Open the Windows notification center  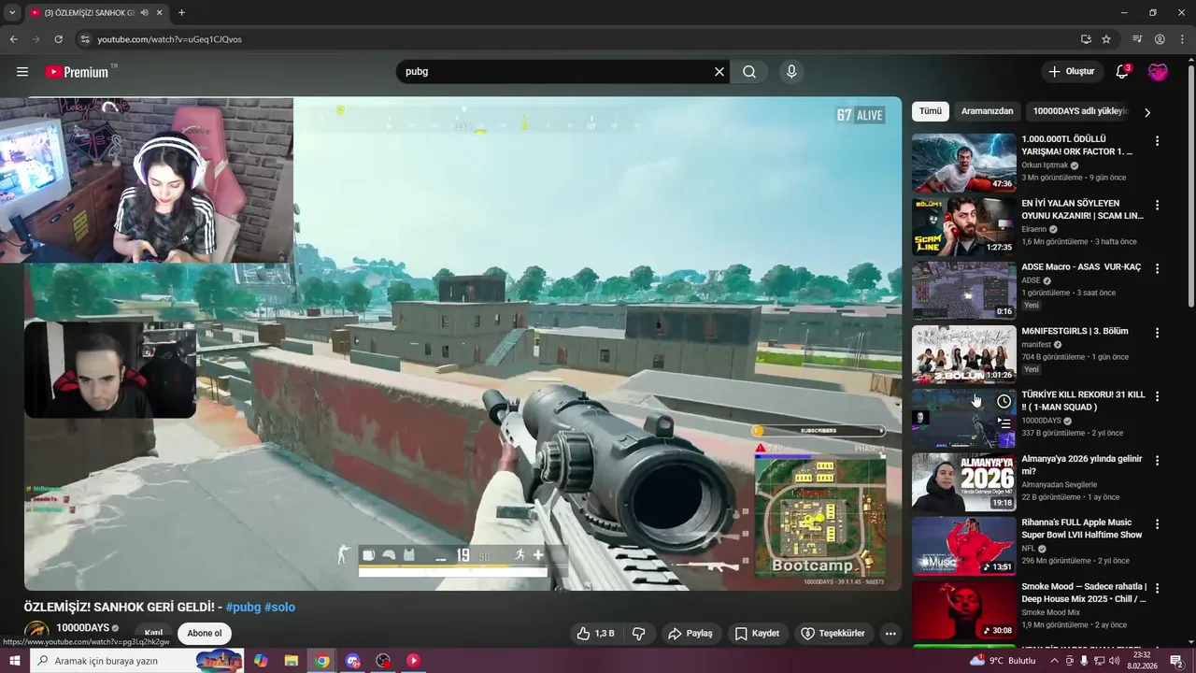1177,661
